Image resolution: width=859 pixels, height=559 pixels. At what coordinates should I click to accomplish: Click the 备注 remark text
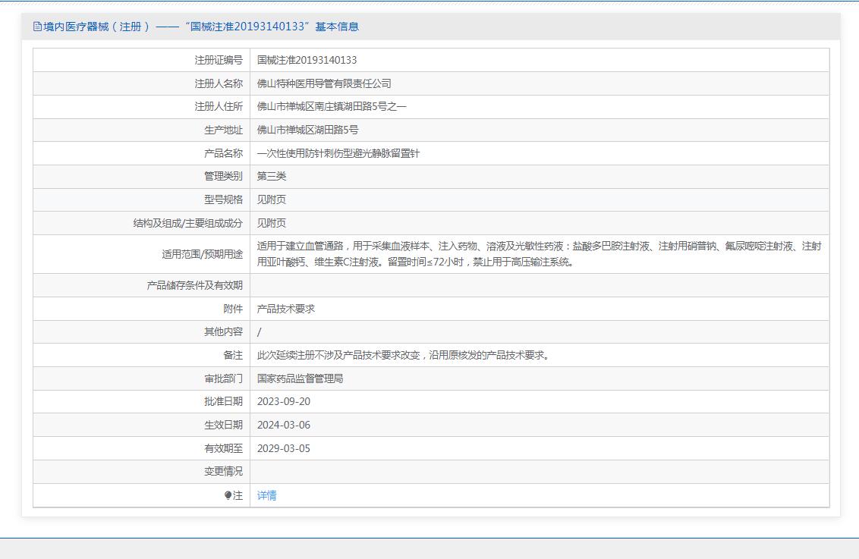(x=403, y=355)
